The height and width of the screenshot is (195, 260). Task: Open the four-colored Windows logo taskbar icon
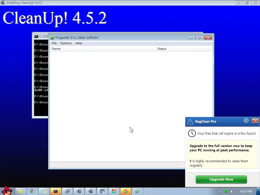(x=114, y=191)
